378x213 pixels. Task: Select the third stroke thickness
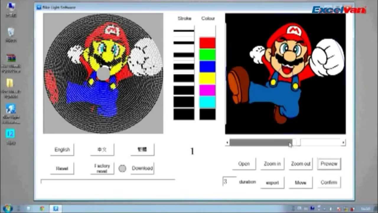[x=184, y=55]
